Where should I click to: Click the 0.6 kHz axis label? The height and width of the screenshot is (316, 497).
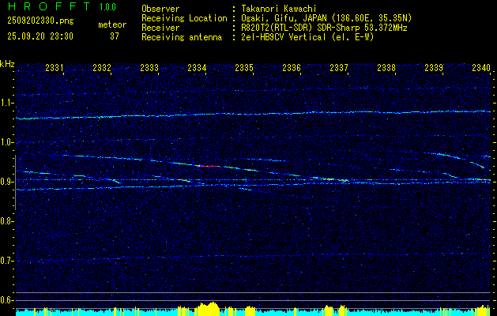(x=6, y=300)
